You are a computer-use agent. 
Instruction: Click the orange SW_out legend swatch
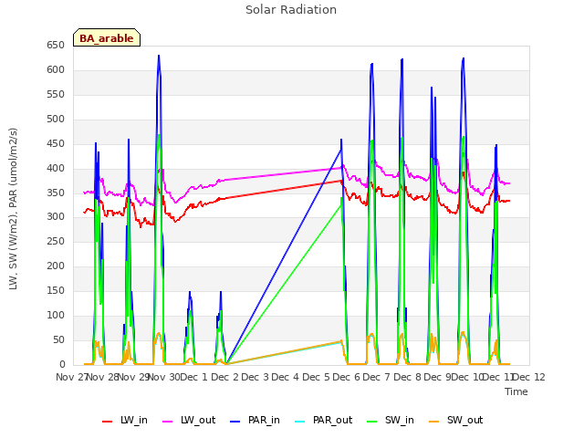(x=434, y=422)
